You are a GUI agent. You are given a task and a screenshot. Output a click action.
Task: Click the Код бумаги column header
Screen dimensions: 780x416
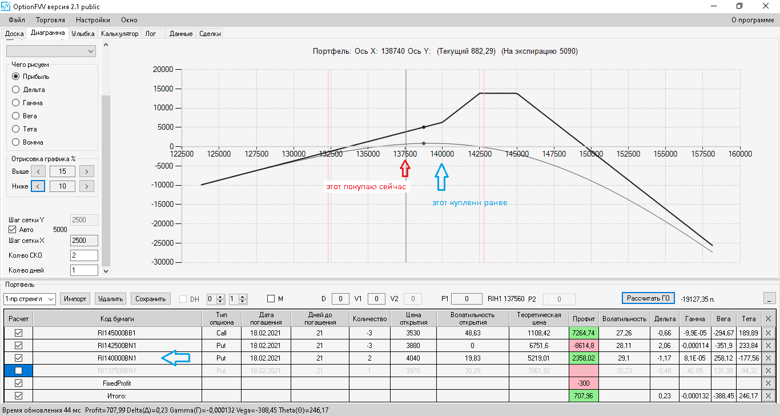118,318
